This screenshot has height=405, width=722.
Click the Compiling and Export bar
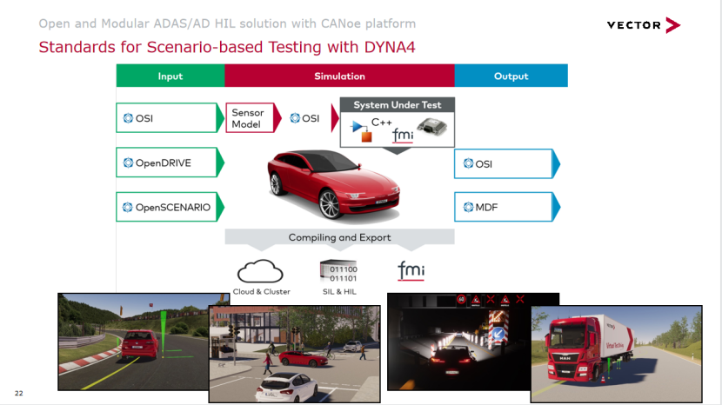[x=339, y=237]
